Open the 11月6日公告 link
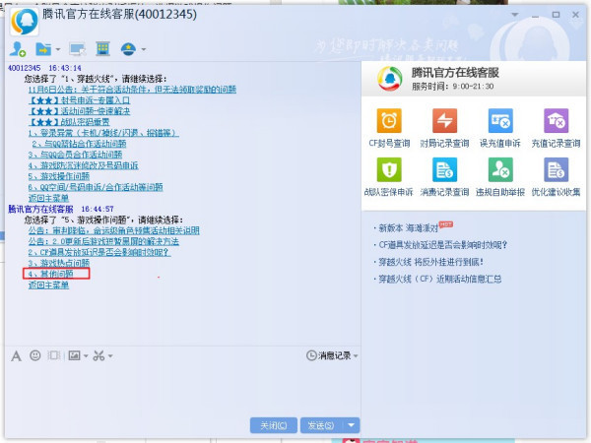This screenshot has width=591, height=443. [132, 90]
